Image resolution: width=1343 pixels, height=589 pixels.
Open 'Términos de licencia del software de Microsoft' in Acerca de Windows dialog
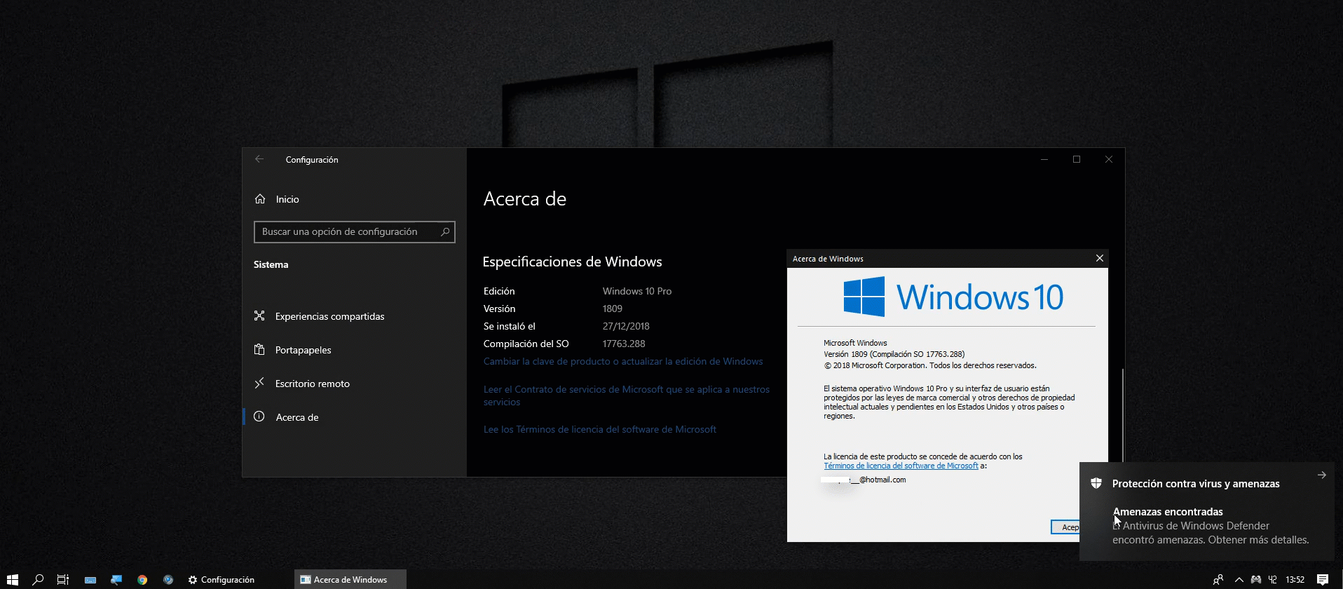(x=901, y=466)
